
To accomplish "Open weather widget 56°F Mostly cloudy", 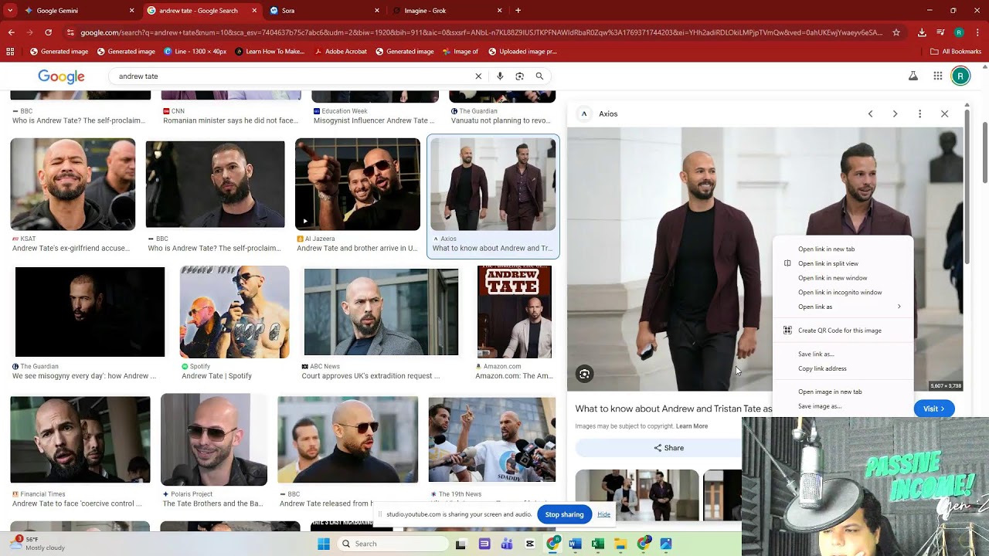I will (39, 544).
